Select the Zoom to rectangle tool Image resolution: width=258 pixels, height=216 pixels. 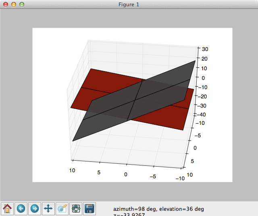(62, 209)
